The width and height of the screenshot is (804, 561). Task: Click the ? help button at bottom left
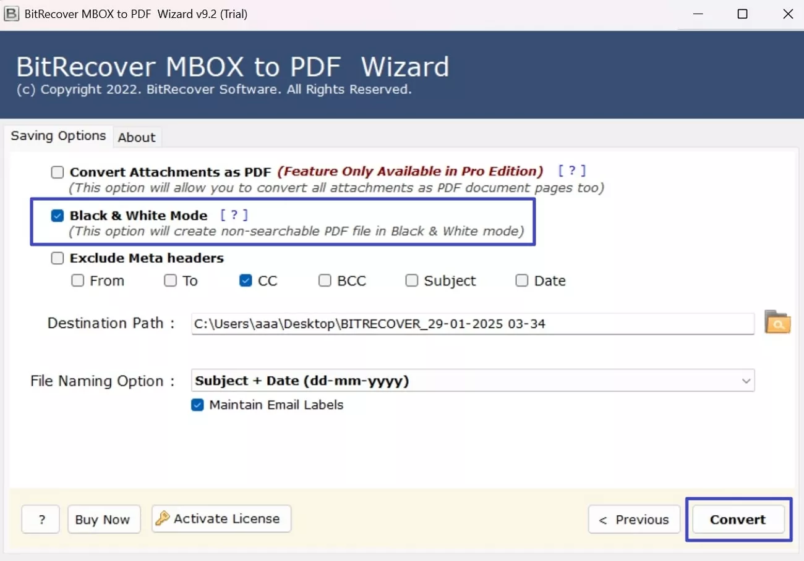pyautogui.click(x=40, y=519)
